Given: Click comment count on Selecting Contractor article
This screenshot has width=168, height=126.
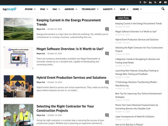Looking at the screenshot, I should coord(107,115).
